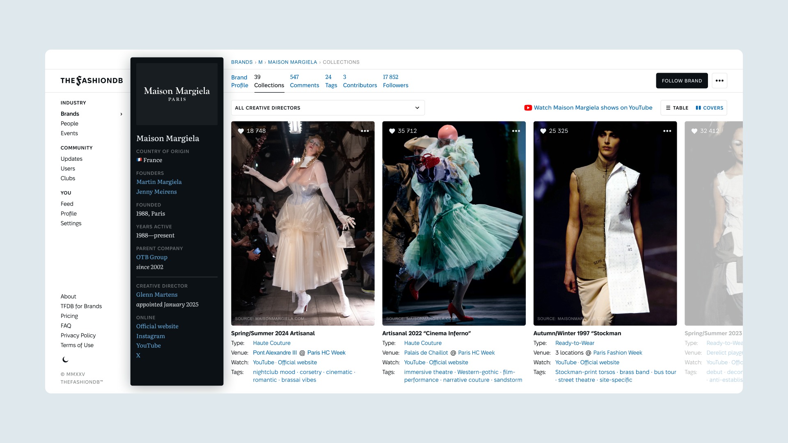
Task: Expand the Brands sidebar chevron
Action: (x=121, y=114)
